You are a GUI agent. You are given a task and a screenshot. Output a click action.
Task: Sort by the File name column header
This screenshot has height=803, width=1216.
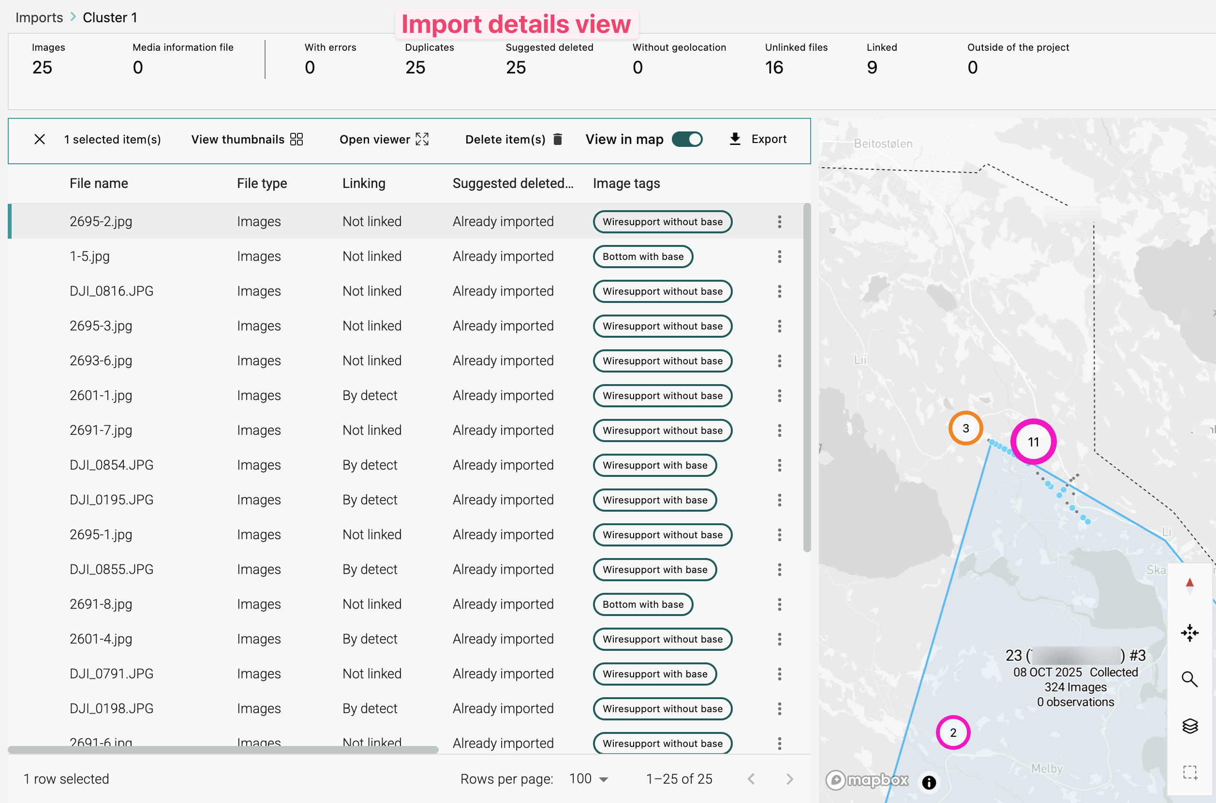point(99,183)
